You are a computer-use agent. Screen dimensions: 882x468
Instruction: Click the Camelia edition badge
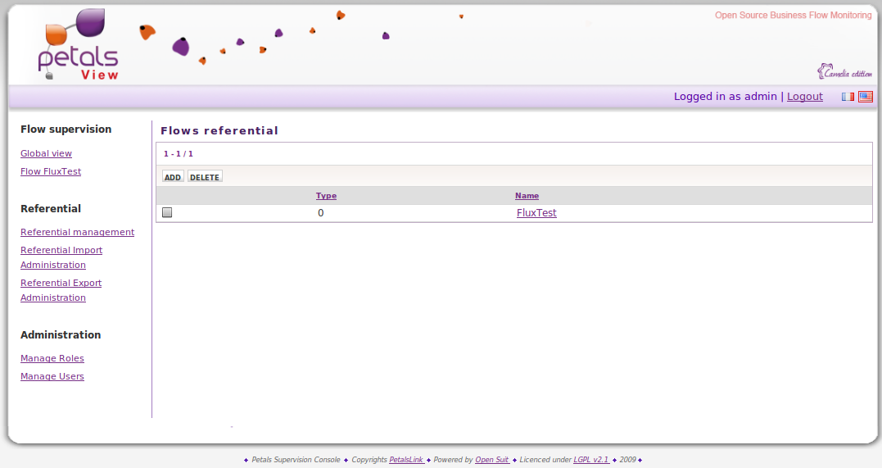pos(844,72)
